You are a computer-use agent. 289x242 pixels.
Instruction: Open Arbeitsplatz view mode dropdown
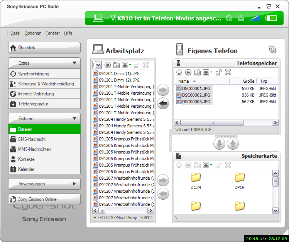[x=126, y=65]
